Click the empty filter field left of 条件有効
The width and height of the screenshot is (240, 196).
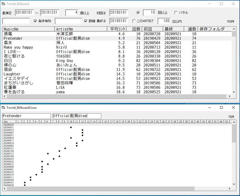tap(16, 21)
